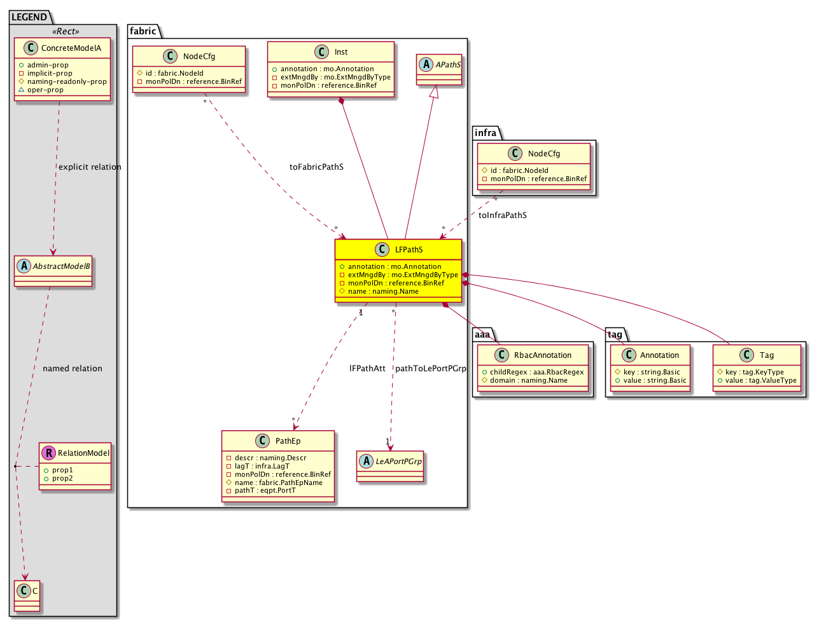Click the toInfraPathS relation label
819x623 pixels.
[x=503, y=216]
